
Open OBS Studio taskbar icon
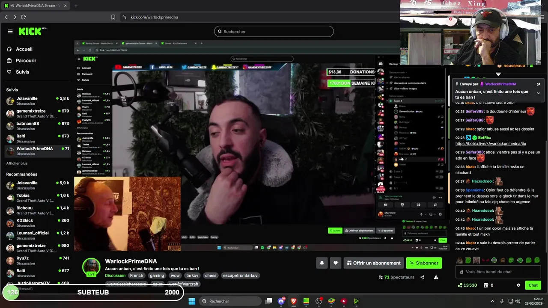tap(319, 301)
